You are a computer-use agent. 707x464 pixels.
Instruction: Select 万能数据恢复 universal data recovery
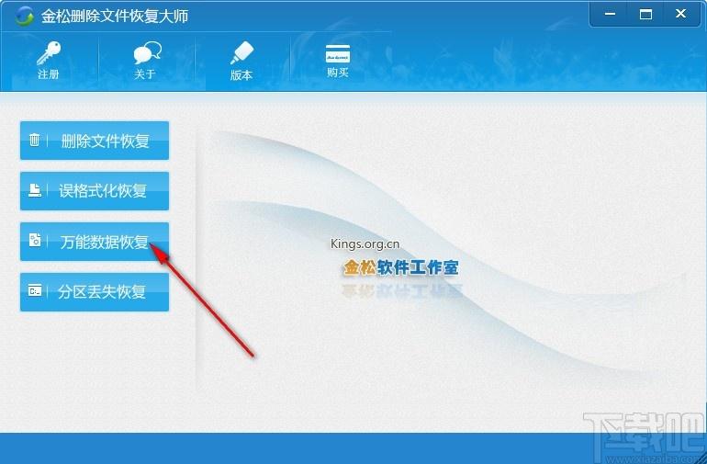[95, 242]
